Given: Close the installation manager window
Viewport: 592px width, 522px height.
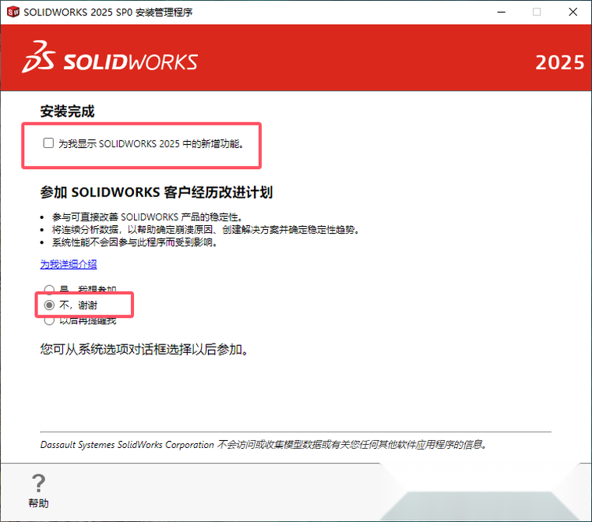Looking at the screenshot, I should (573, 12).
